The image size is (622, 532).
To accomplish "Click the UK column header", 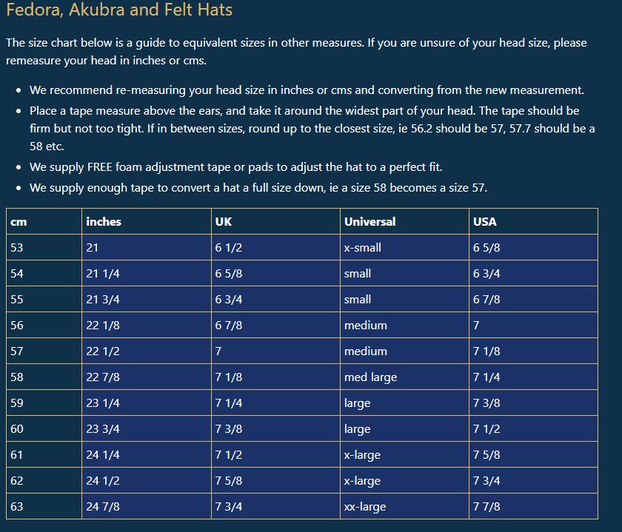I will 275,221.
